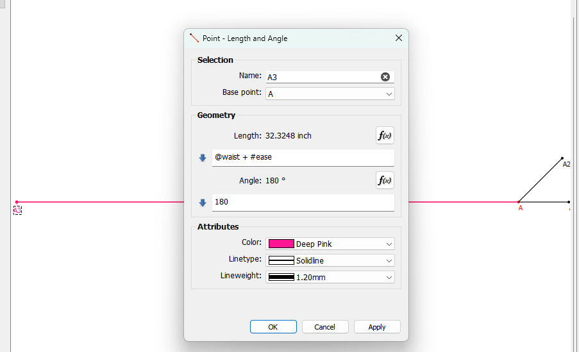Viewport: 579px width, 352px height.
Task: Open the Lineweight 1.20mm dropdown
Action: tap(330, 278)
